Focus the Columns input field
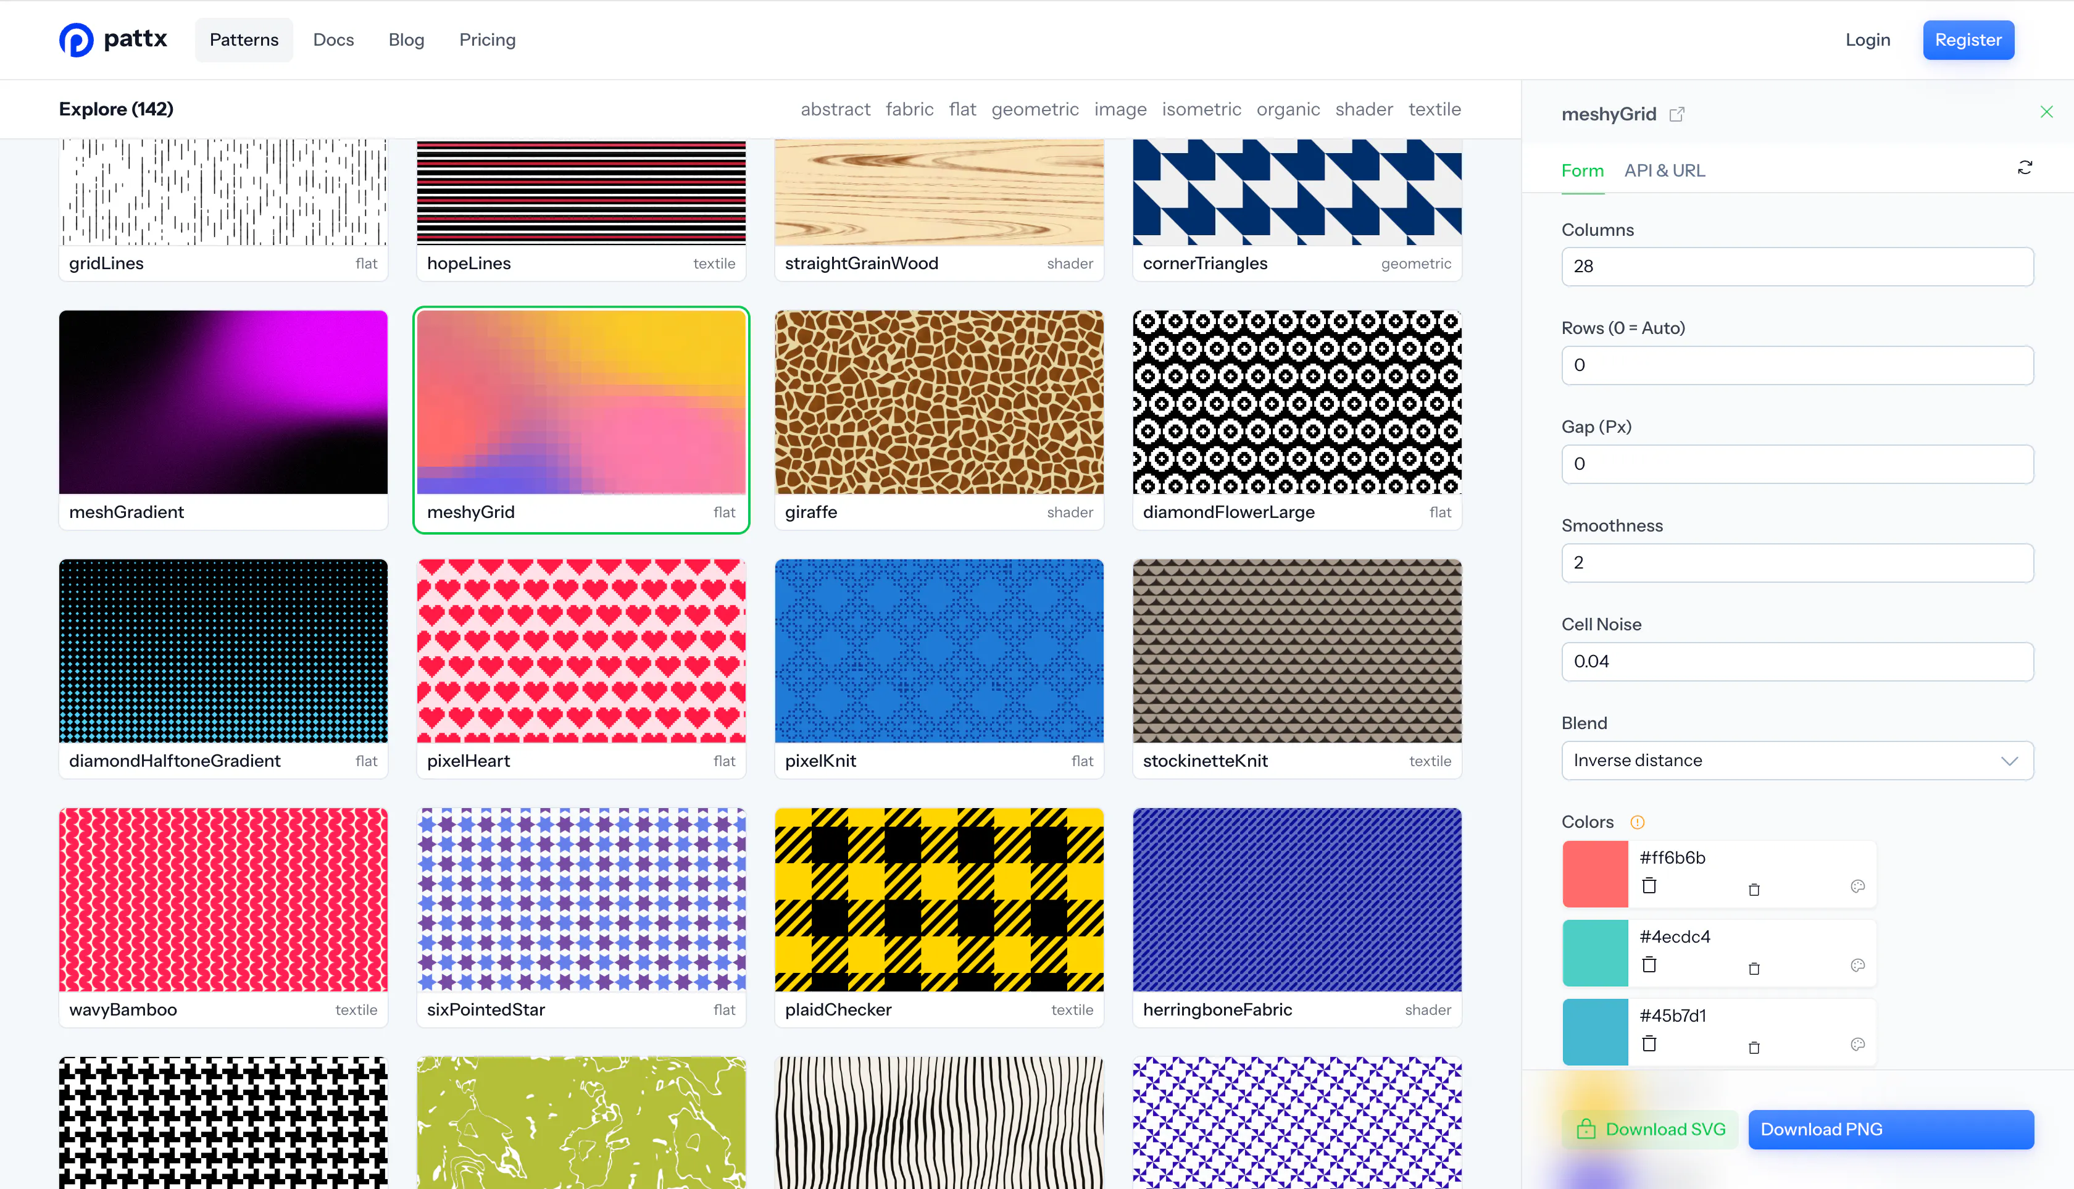Screen dimensions: 2074x1189 (x=1797, y=266)
